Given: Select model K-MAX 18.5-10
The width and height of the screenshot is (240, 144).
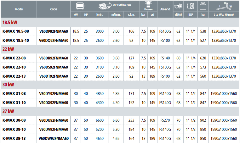Looking at the screenshot, I should 16,41.
